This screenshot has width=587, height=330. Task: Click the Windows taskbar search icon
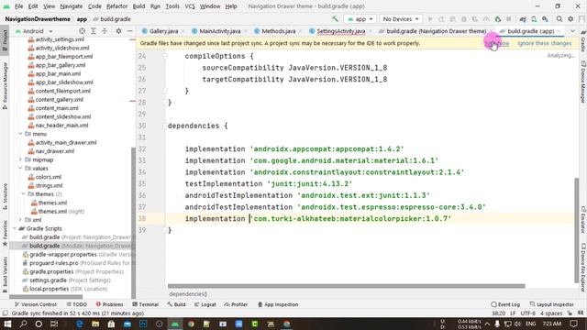[23, 324]
